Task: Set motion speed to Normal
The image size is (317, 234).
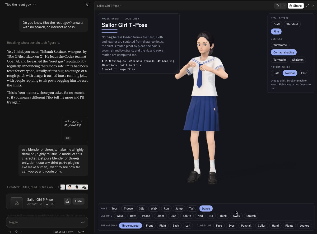Action: (x=290, y=73)
